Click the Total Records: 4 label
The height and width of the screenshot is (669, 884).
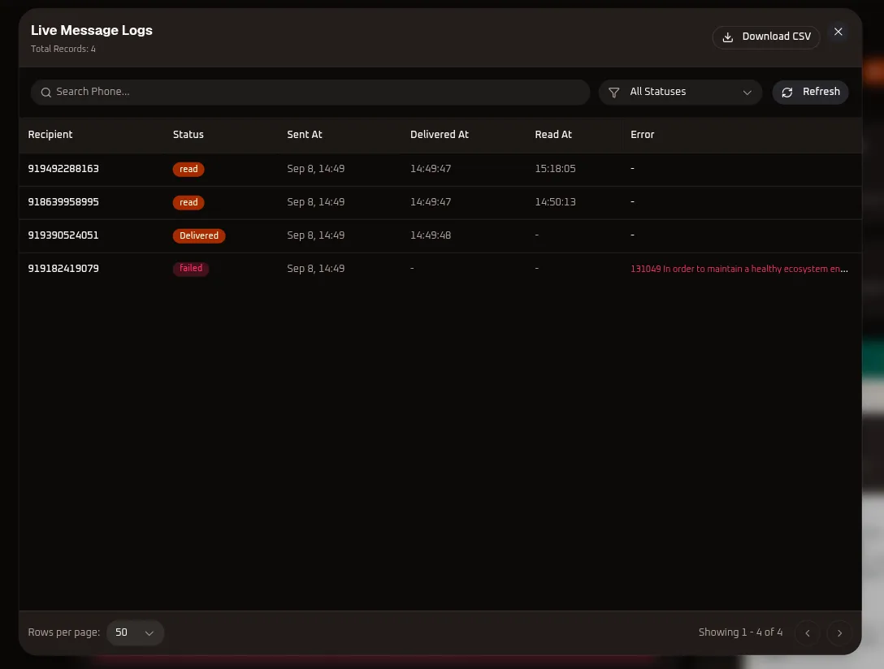pos(63,49)
